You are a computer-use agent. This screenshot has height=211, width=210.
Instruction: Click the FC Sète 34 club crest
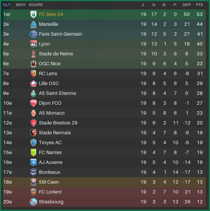point(33,14)
